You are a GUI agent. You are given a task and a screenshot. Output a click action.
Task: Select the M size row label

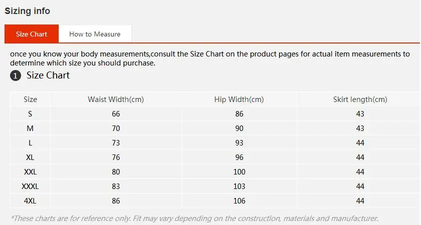pyautogui.click(x=30, y=128)
